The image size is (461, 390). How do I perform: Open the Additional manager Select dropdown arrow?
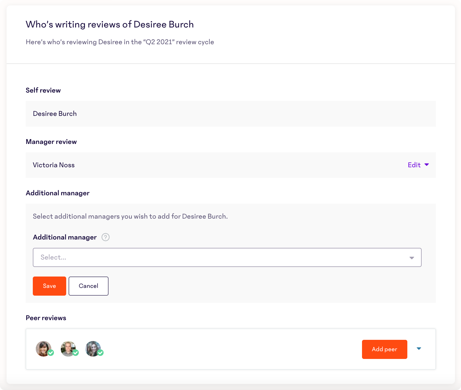point(412,258)
